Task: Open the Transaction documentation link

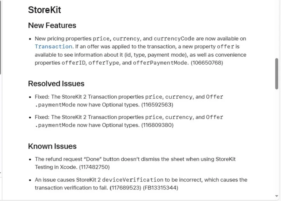Action: point(53,46)
